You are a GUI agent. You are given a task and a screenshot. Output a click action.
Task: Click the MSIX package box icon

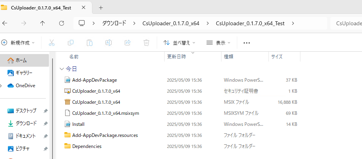(67, 102)
